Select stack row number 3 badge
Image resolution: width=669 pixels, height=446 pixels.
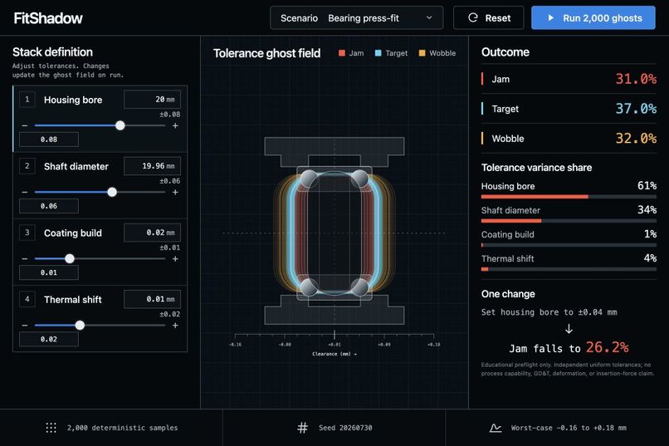point(27,233)
